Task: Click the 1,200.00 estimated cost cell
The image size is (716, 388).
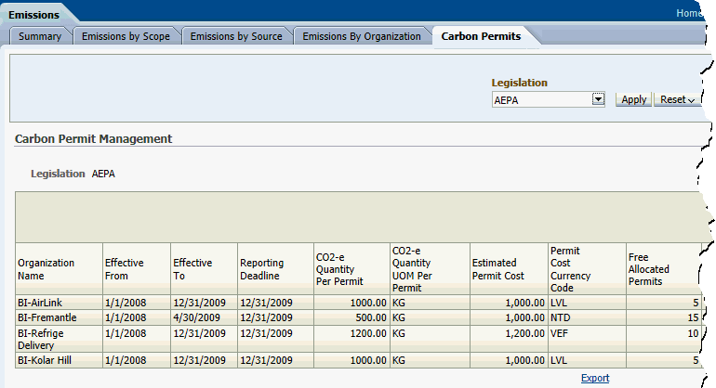Action: [510, 339]
